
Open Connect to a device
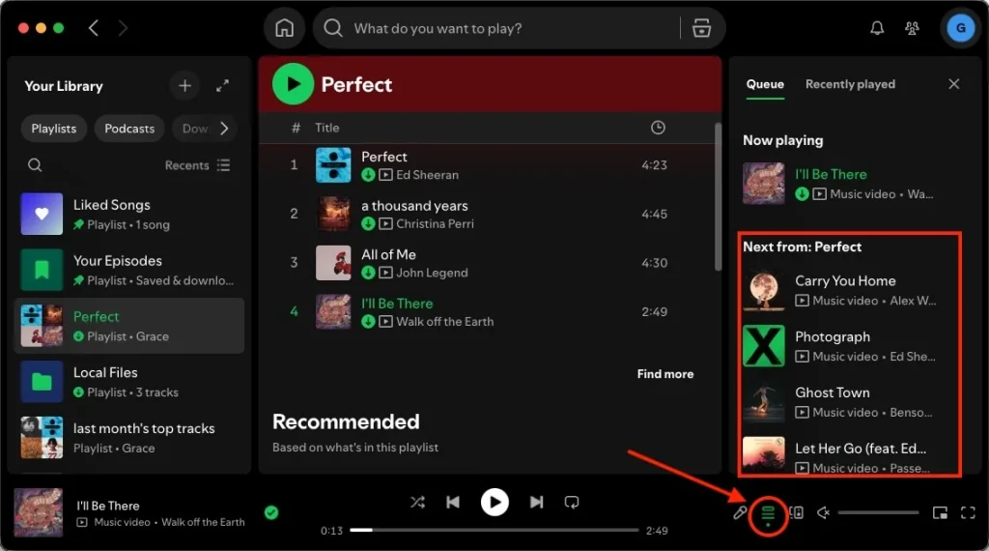point(796,512)
